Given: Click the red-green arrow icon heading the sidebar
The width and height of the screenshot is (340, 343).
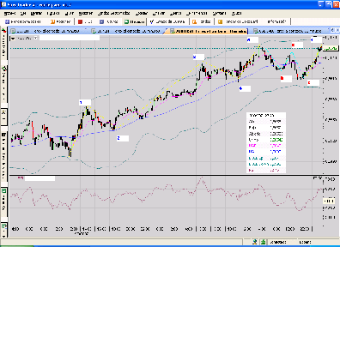Looking at the screenshot, I should 4,31.
